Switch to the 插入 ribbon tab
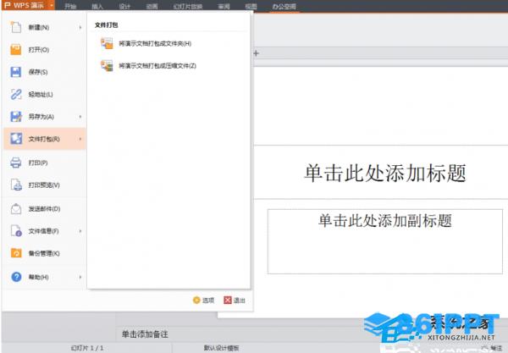Screen dimensions: 508x353 pyautogui.click(x=97, y=6)
